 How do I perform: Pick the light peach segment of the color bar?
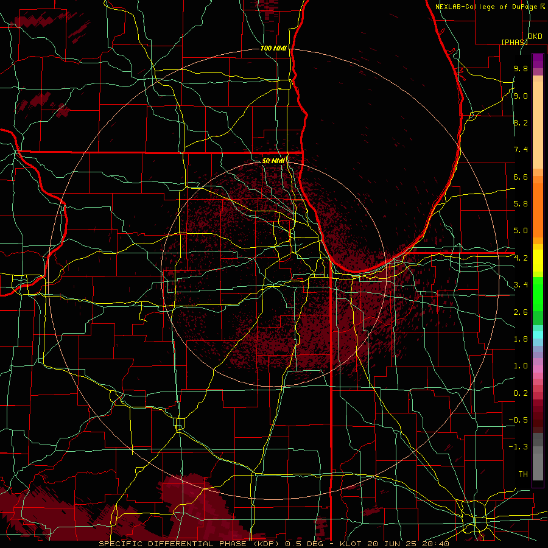[x=538, y=125]
